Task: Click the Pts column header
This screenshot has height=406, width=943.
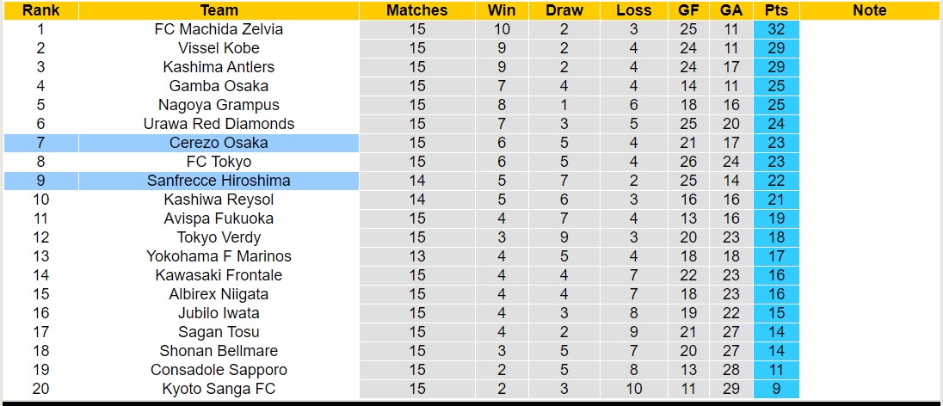Action: [775, 10]
